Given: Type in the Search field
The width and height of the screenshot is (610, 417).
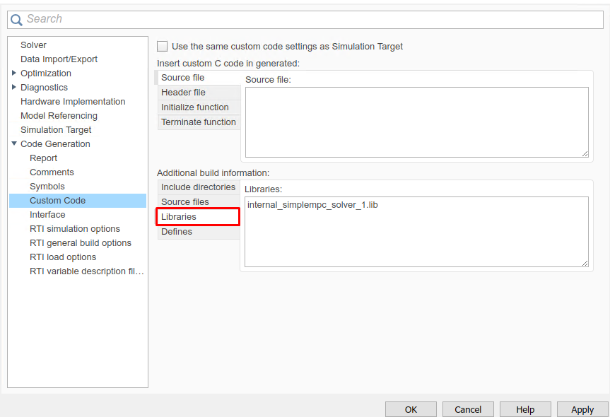Looking at the screenshot, I should [311, 19].
